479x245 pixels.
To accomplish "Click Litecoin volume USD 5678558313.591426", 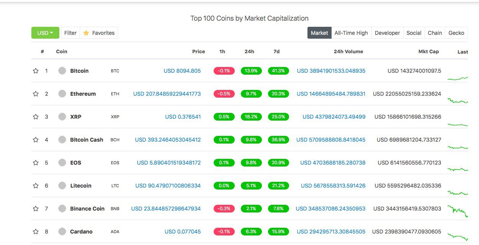I will click(333, 186).
